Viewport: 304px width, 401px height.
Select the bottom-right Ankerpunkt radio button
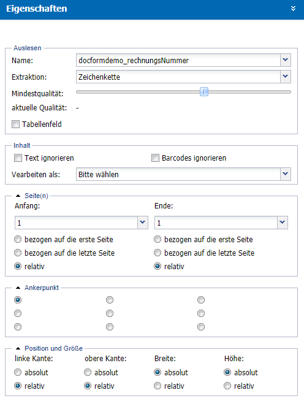tap(201, 327)
